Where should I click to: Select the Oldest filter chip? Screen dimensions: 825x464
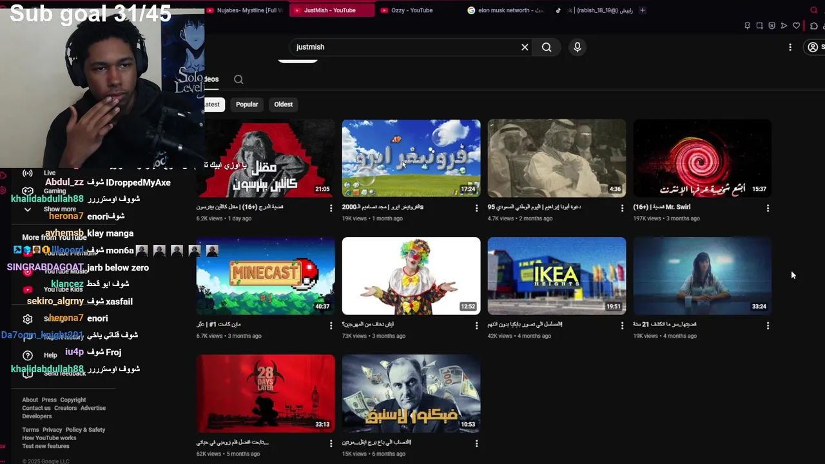pos(284,104)
